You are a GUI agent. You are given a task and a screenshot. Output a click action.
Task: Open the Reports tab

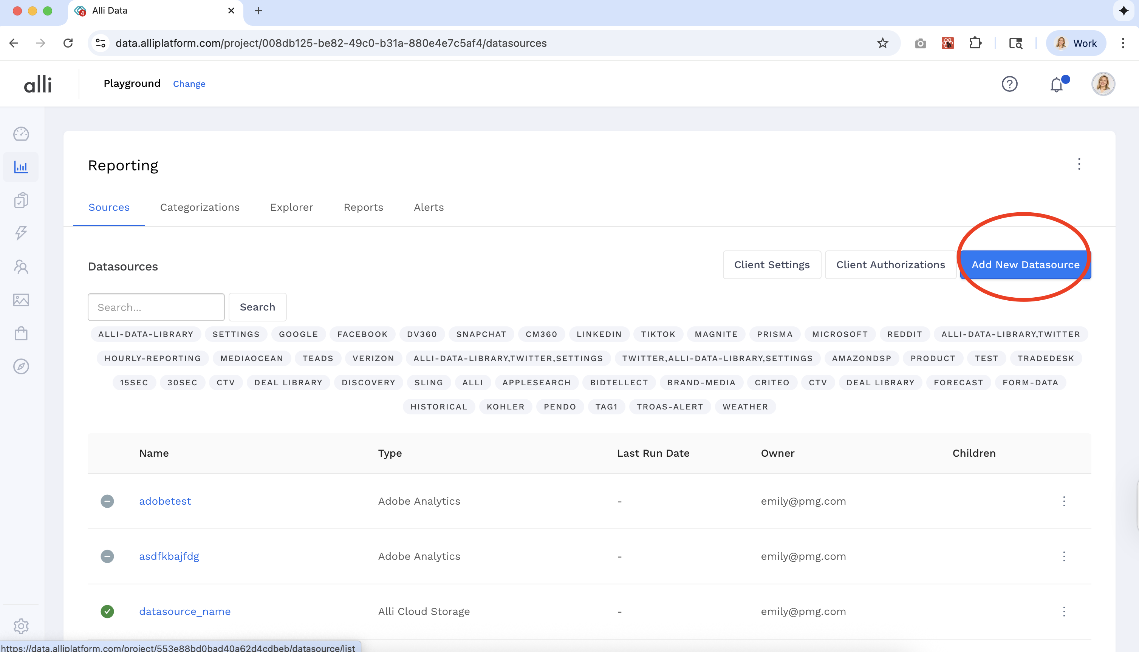[363, 207]
